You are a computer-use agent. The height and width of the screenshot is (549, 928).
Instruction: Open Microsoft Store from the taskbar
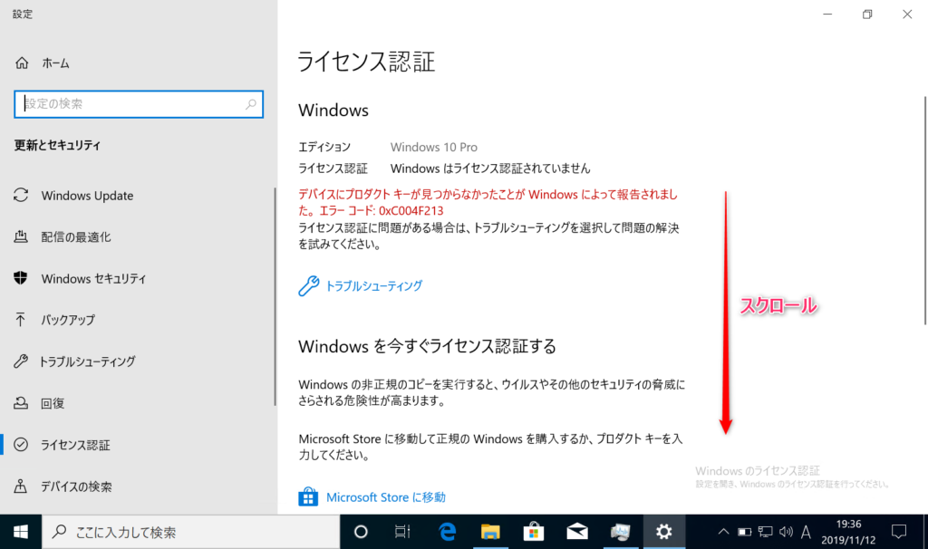[x=533, y=532]
